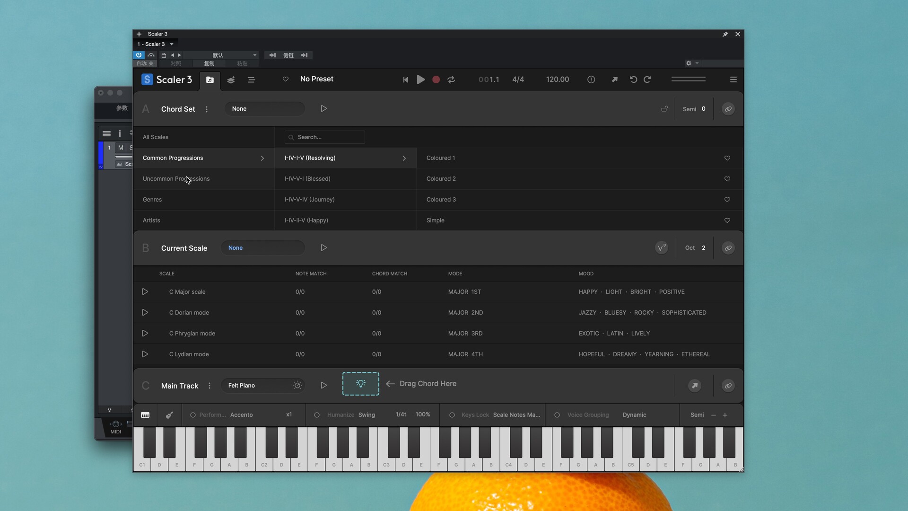This screenshot has height=511, width=908.
Task: Undo the last action
Action: pyautogui.click(x=633, y=79)
